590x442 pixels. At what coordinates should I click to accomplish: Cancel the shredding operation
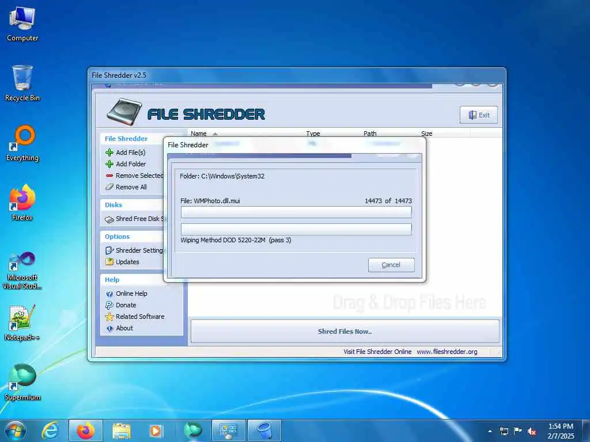pos(391,265)
